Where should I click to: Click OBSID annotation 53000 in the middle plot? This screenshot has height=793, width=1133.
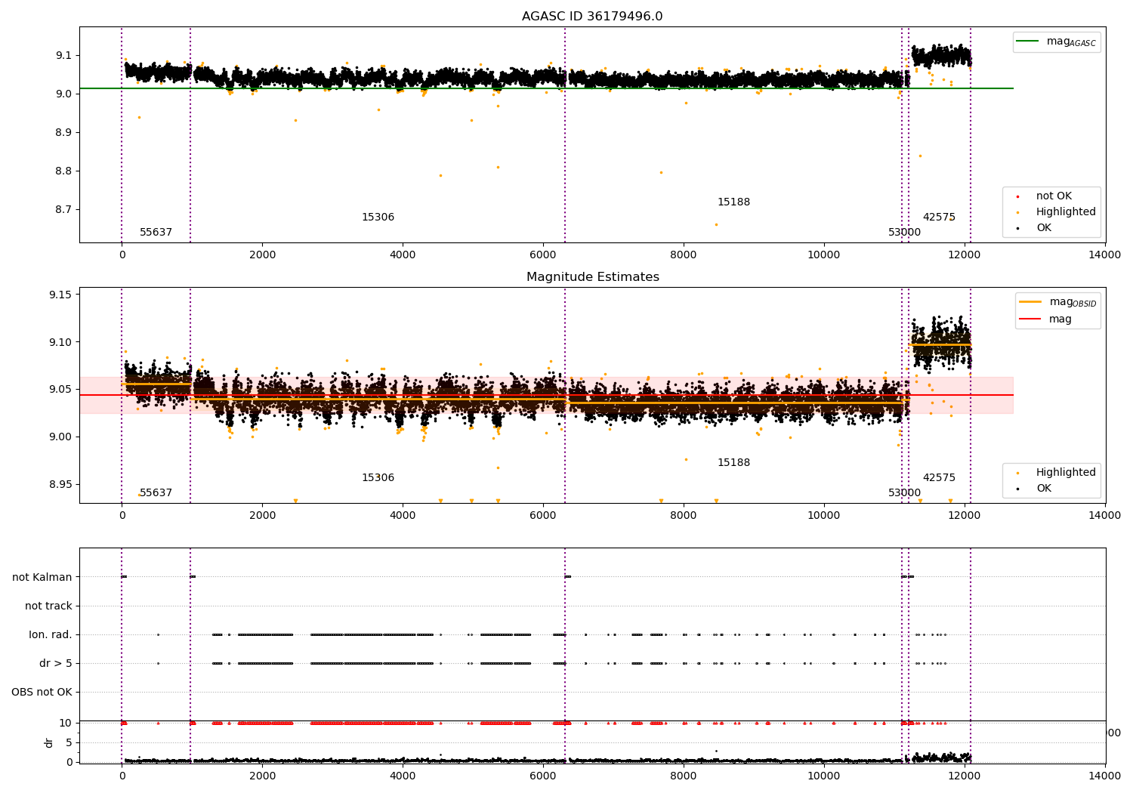(904, 493)
